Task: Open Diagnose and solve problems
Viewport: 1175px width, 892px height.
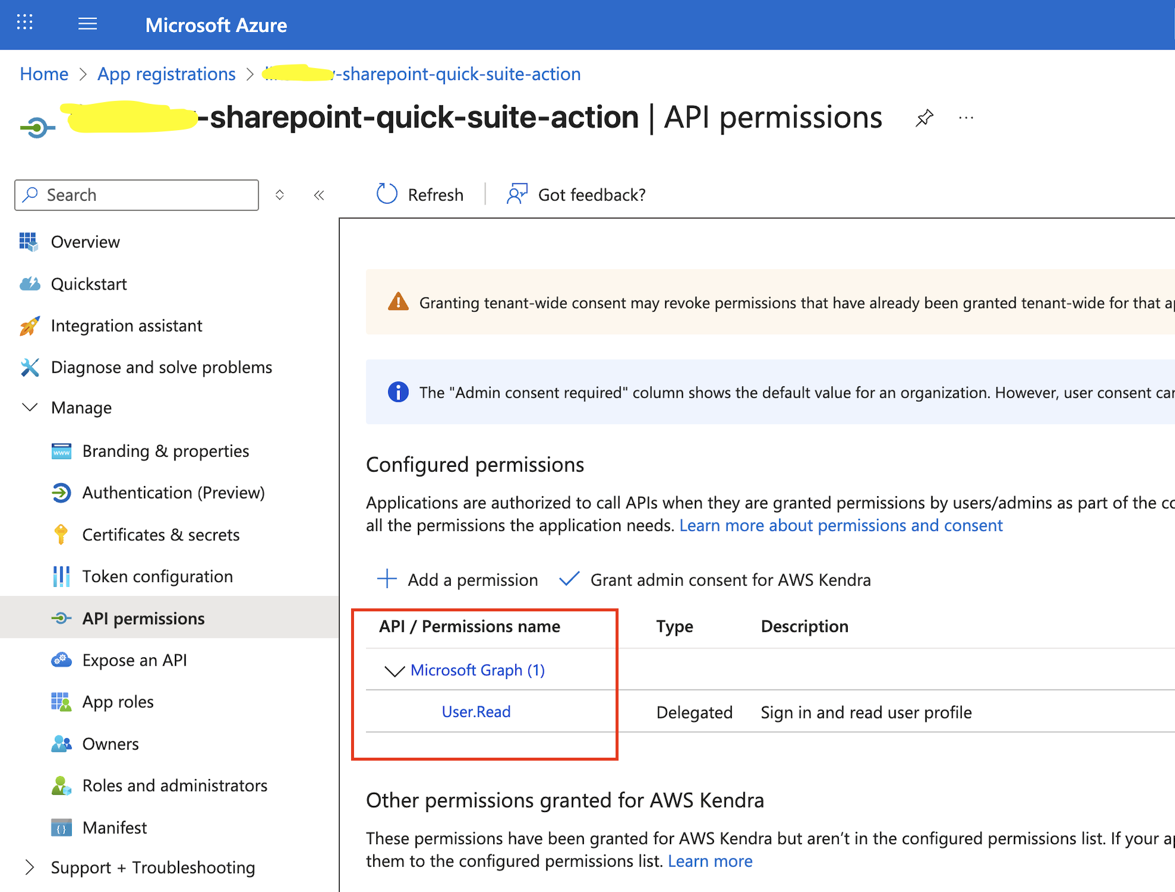Action: [x=161, y=367]
